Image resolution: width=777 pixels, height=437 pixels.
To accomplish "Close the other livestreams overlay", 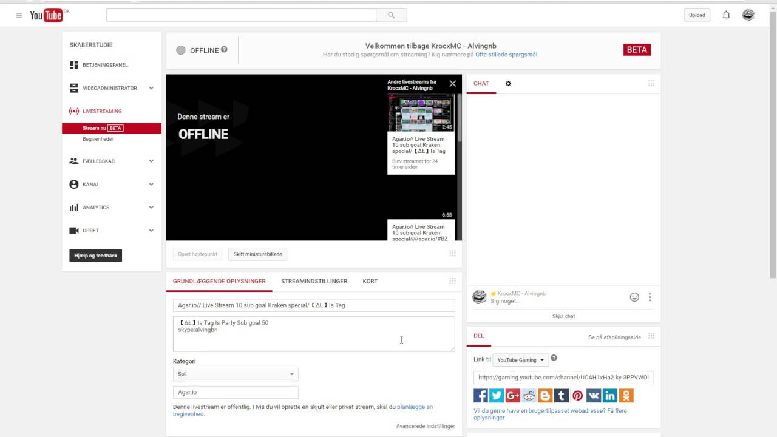I will [452, 84].
